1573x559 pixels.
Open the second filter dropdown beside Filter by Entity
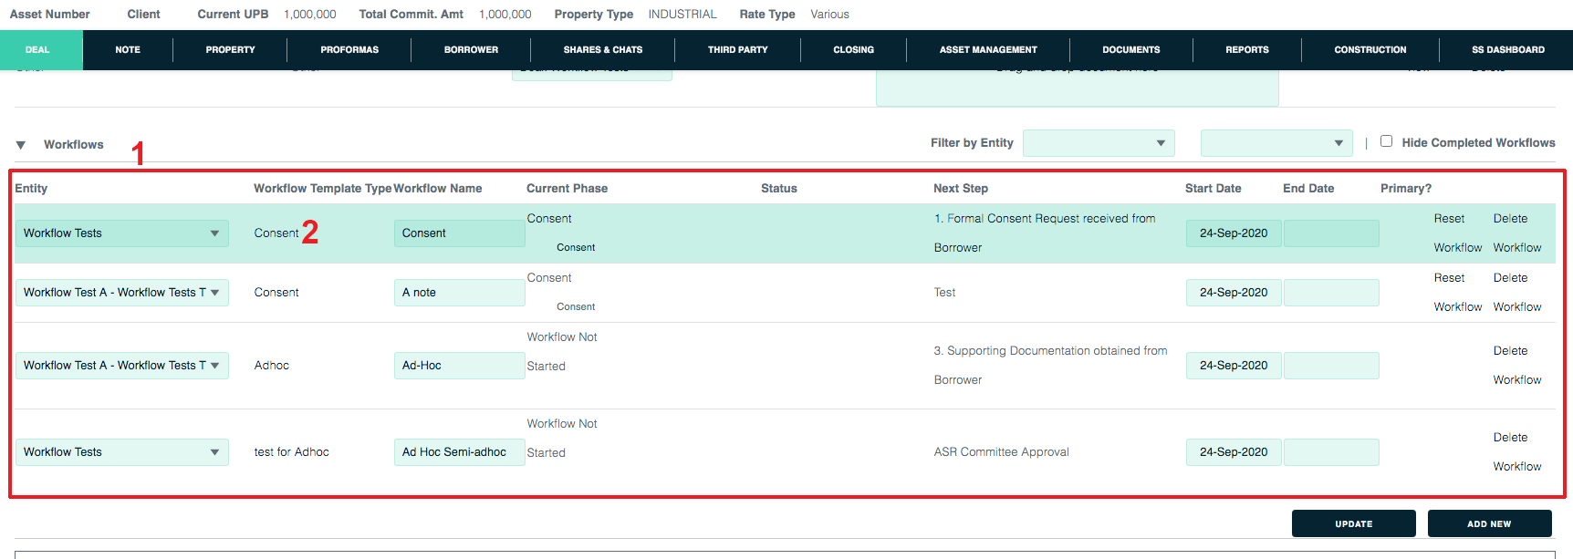pos(1276,143)
